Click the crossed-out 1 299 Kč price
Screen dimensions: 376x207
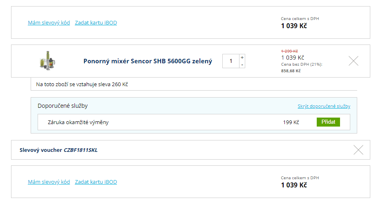289,51
